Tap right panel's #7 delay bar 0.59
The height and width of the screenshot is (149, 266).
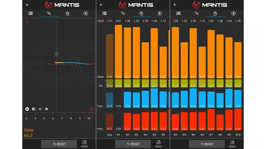coord(211,54)
